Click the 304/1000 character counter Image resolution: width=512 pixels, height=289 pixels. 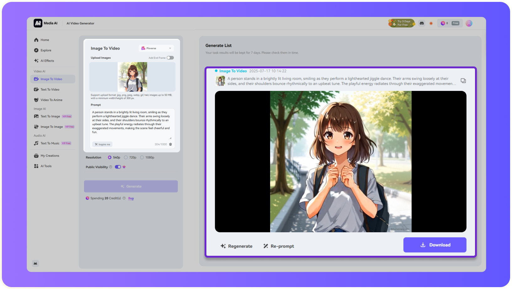161,144
